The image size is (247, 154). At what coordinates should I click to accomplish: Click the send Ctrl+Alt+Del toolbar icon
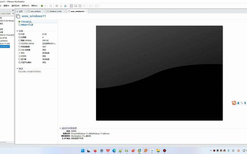coord(51,6)
